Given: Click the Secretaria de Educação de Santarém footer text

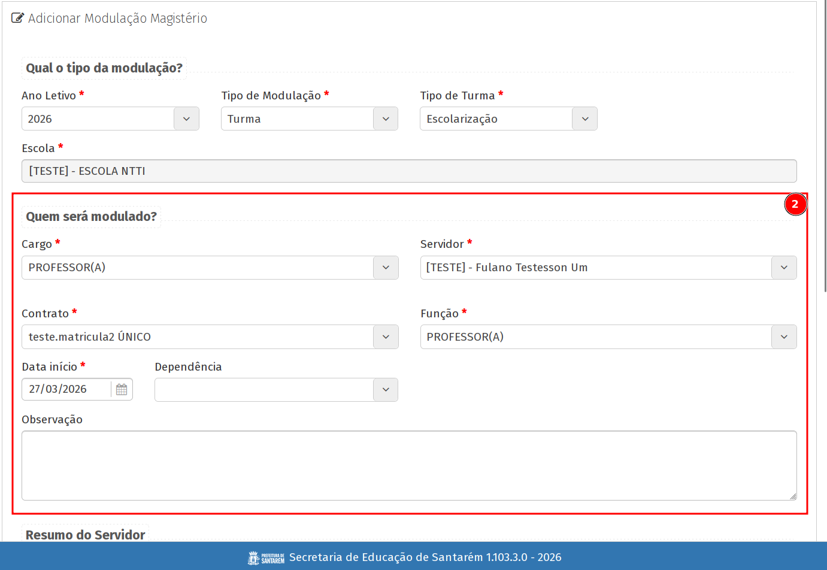Looking at the screenshot, I should 425,557.
